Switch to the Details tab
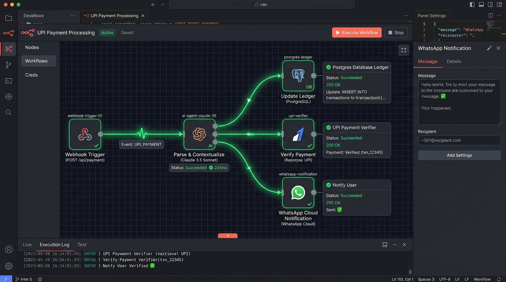The image size is (506, 282). click(x=454, y=61)
